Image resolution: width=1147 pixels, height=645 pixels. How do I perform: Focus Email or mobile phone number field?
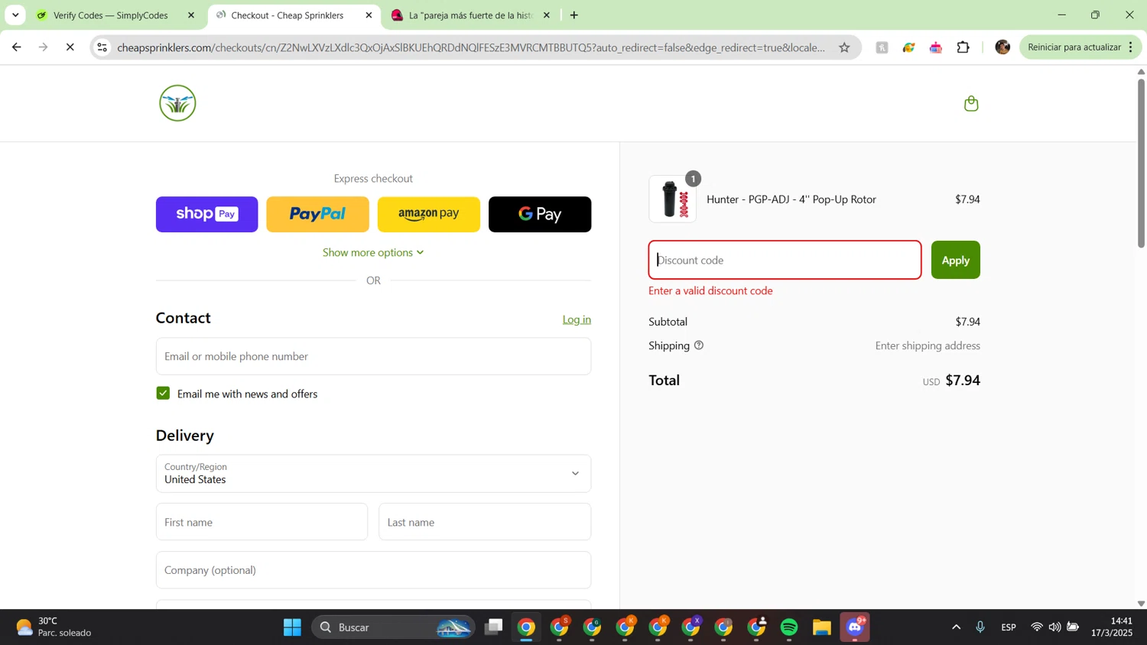tap(373, 356)
